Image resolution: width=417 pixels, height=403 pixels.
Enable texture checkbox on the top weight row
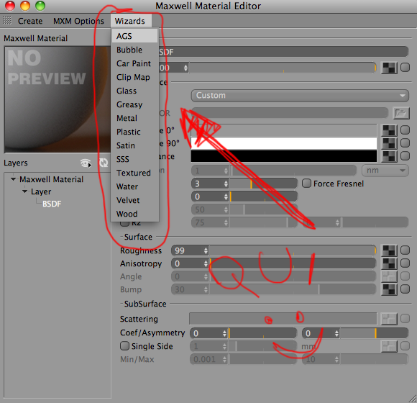pos(405,68)
